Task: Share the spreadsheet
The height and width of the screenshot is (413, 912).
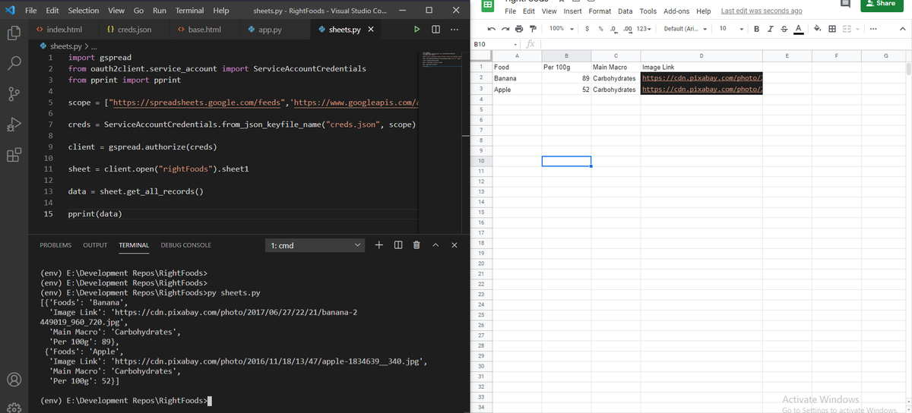Action: click(x=882, y=4)
